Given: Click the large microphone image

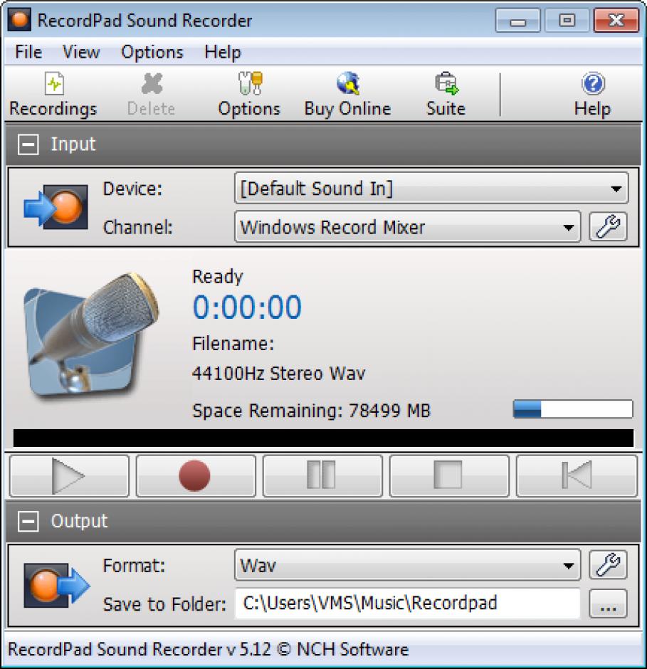Looking at the screenshot, I should click(91, 334).
